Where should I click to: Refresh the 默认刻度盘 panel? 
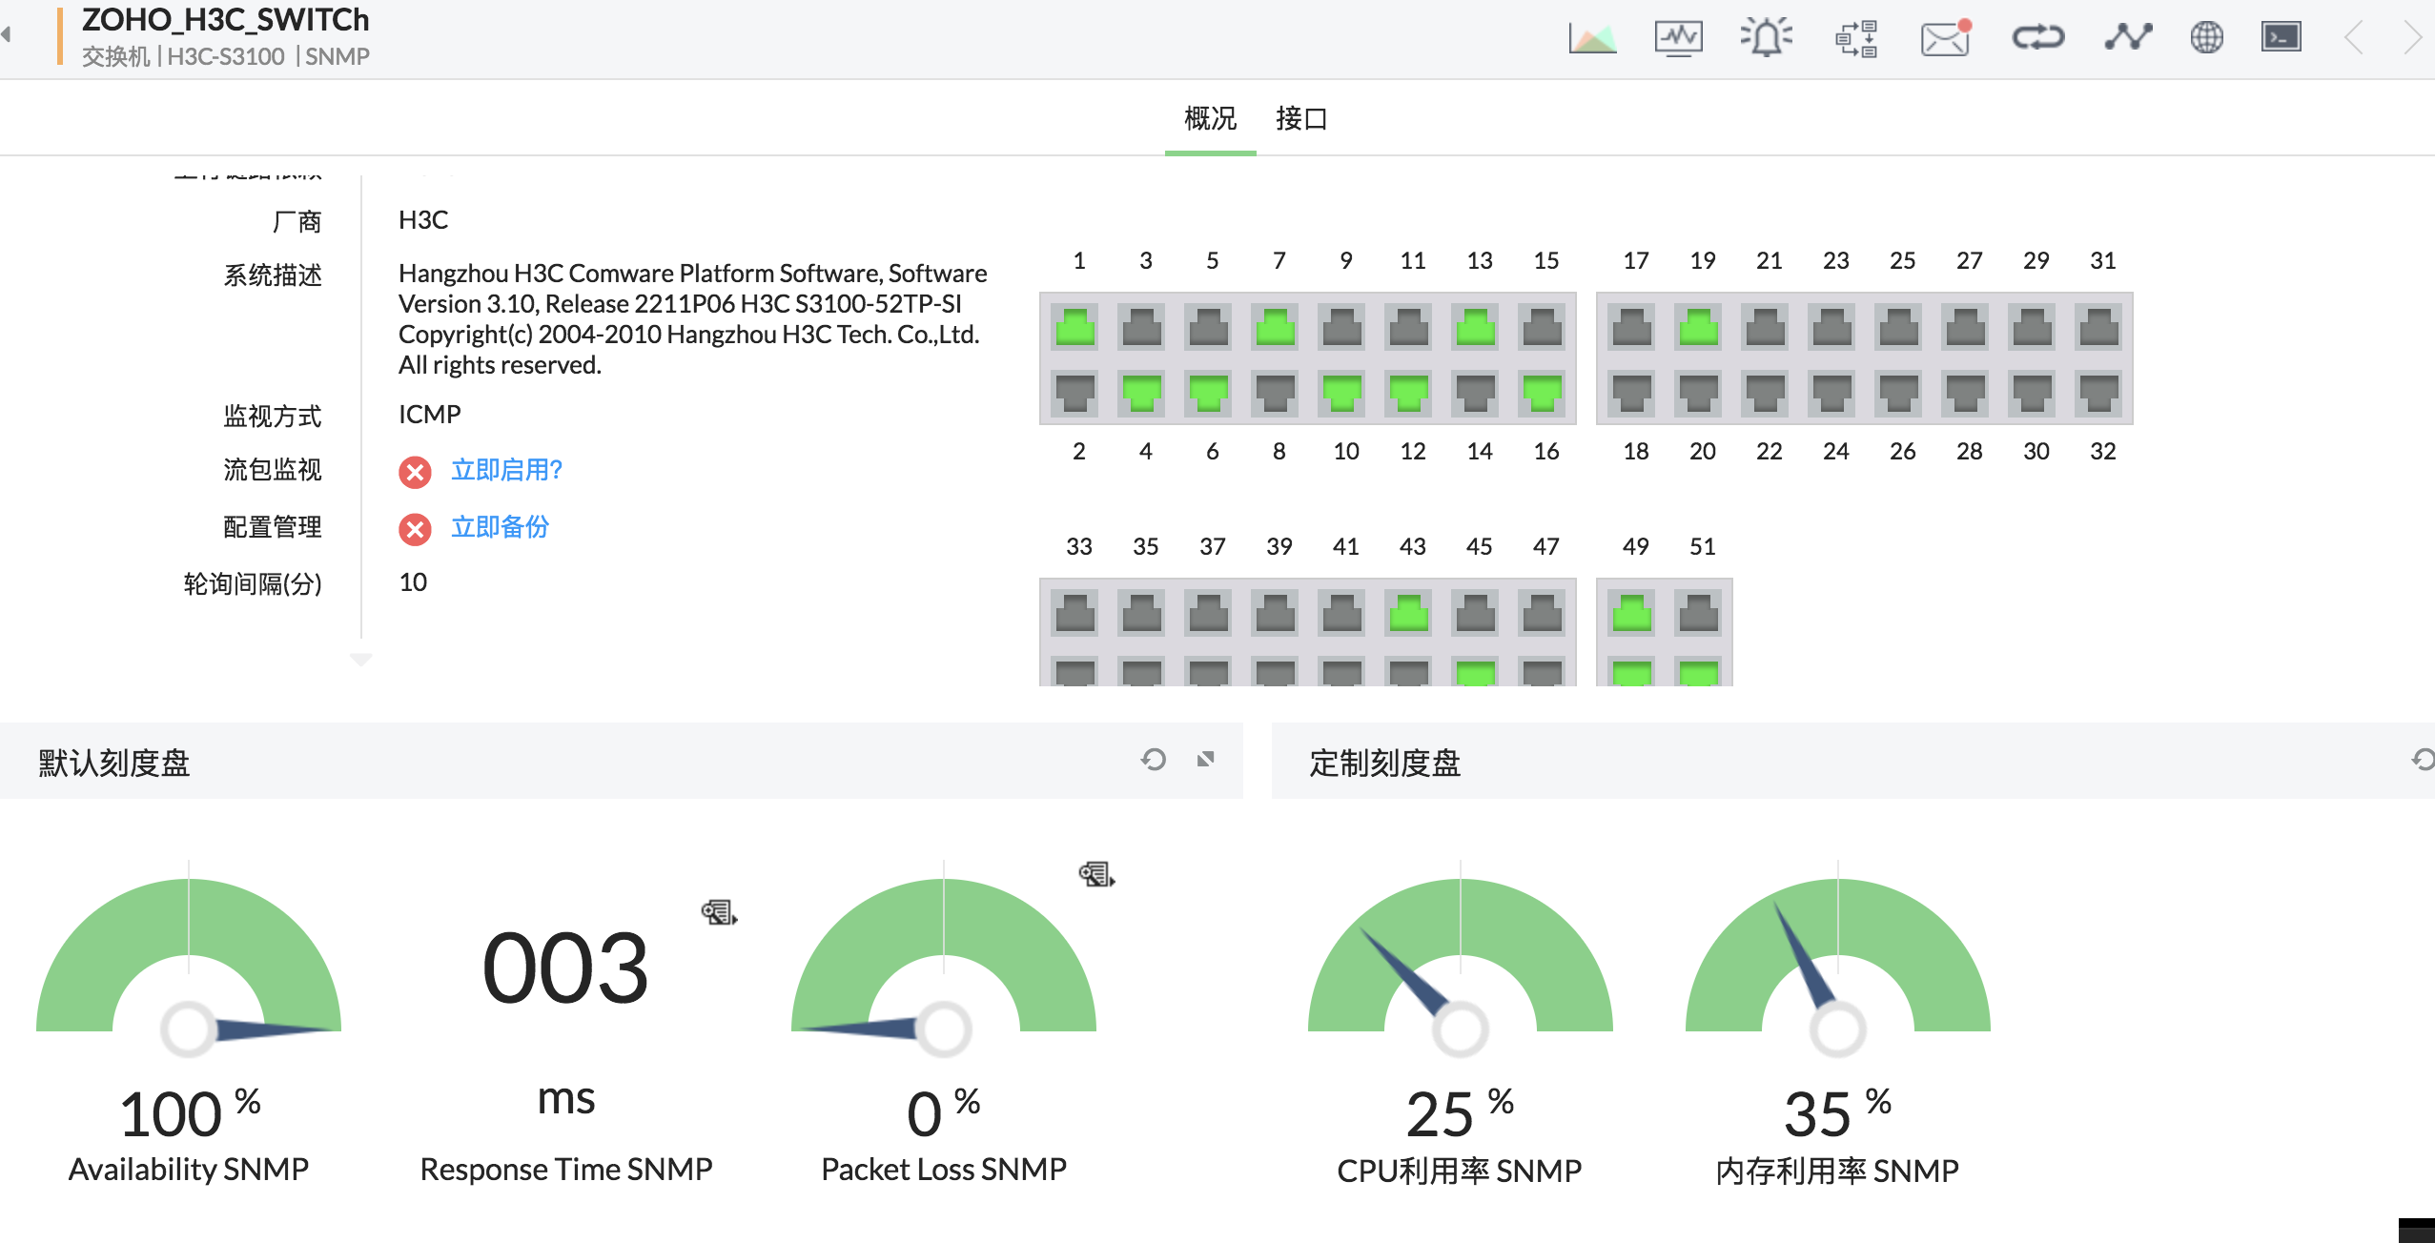point(1154,760)
